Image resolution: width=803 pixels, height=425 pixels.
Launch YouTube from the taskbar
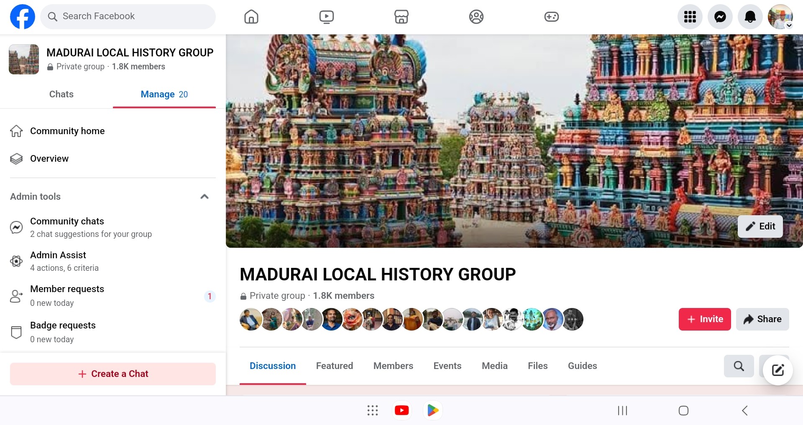pos(401,410)
